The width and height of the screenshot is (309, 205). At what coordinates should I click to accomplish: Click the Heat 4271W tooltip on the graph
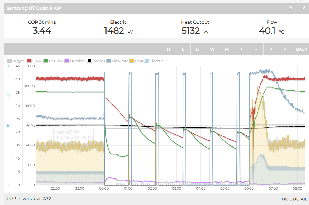coord(73,135)
